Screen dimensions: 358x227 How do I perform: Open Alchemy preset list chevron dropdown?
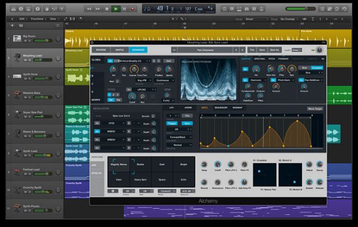coord(174,50)
